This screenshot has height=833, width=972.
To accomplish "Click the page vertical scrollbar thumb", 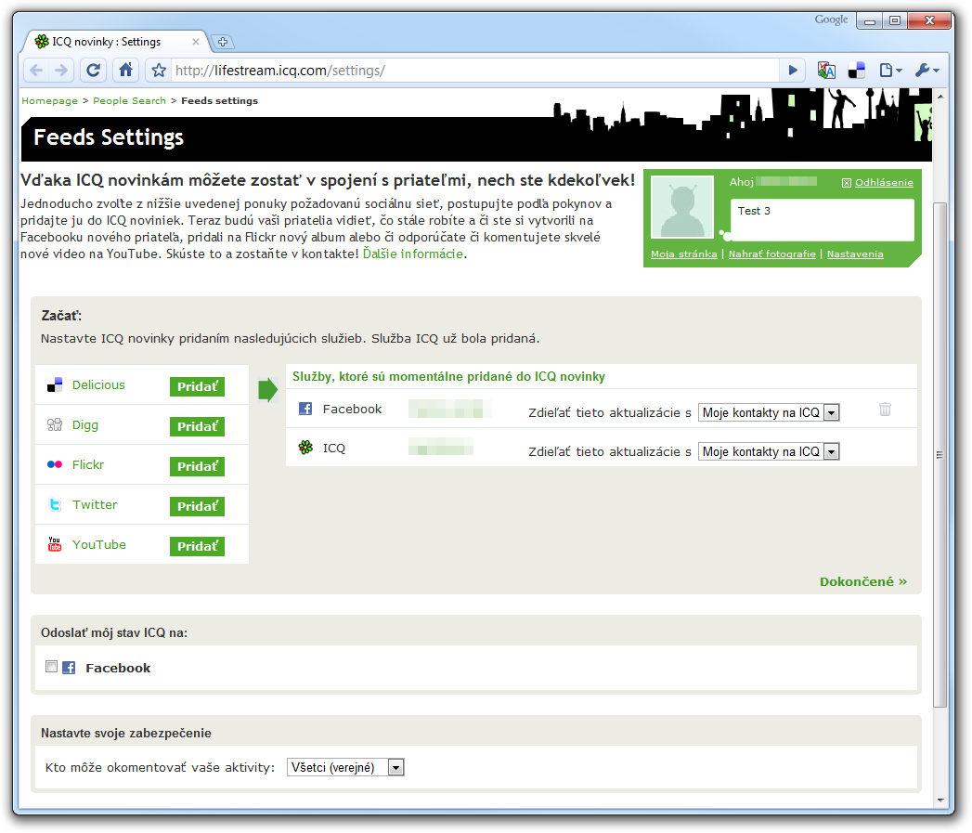I will point(940,455).
